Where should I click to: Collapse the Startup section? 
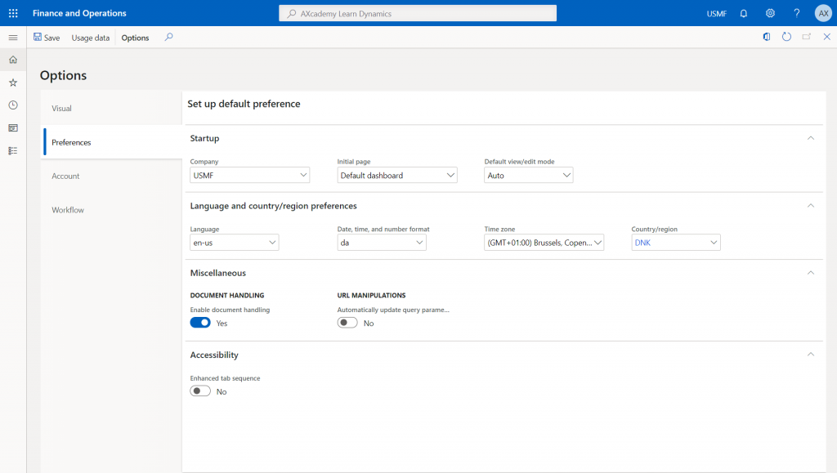(x=811, y=138)
